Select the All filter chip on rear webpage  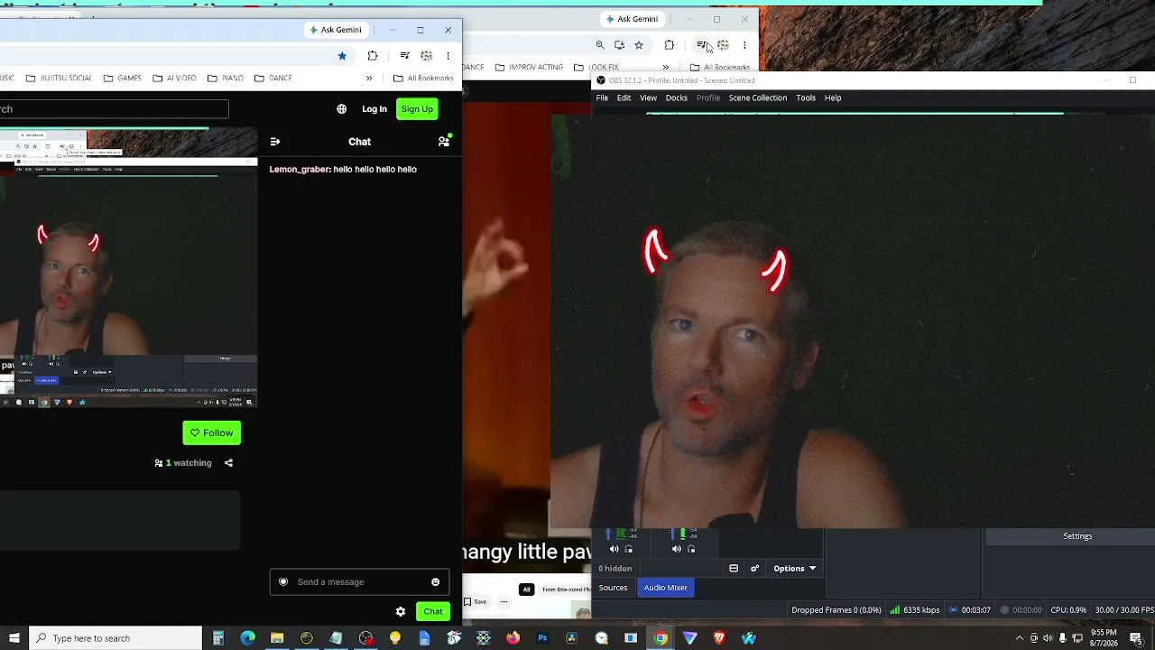coord(526,590)
